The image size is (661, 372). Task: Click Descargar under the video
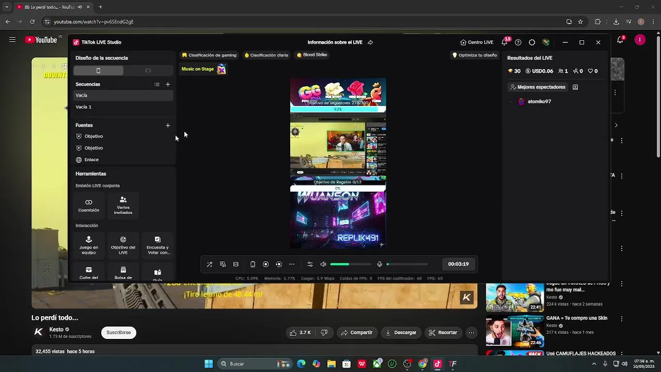(401, 333)
